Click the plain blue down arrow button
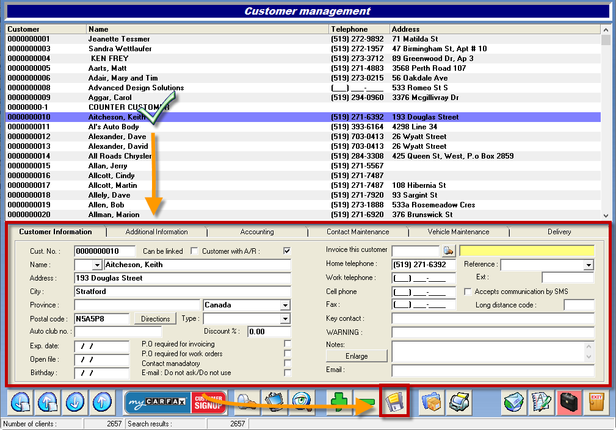Screen dimensions: 616x430 pyautogui.click(x=74, y=402)
